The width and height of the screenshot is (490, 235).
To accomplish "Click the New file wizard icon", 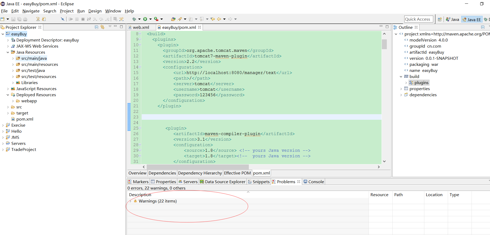I will [3, 19].
